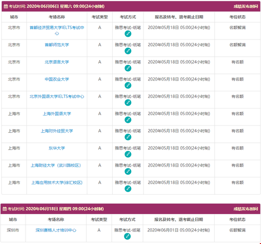Click 考位状态 header in first table

pos(237,17)
